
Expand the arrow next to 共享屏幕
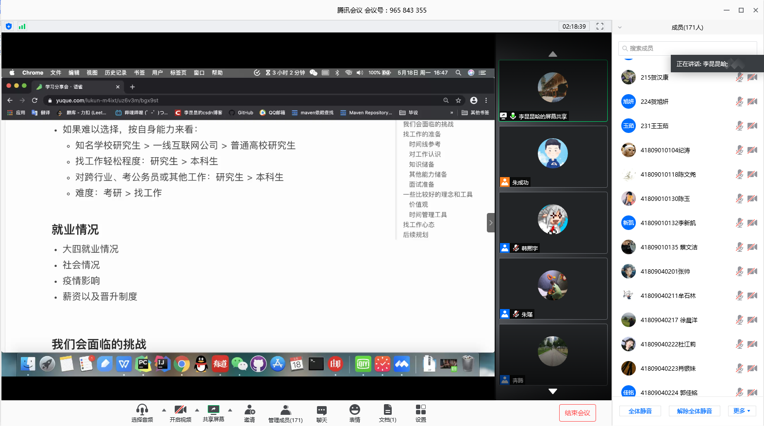tap(230, 410)
